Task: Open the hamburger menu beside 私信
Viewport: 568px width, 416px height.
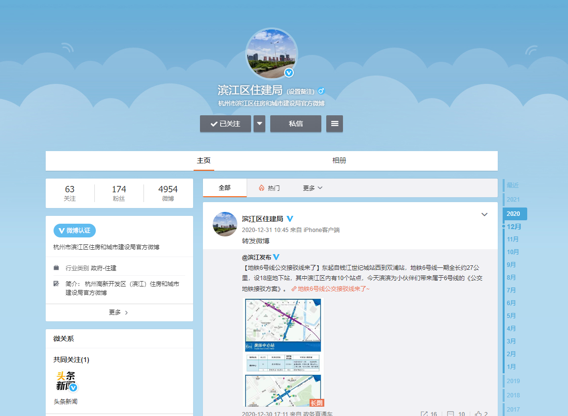Action: coord(335,124)
